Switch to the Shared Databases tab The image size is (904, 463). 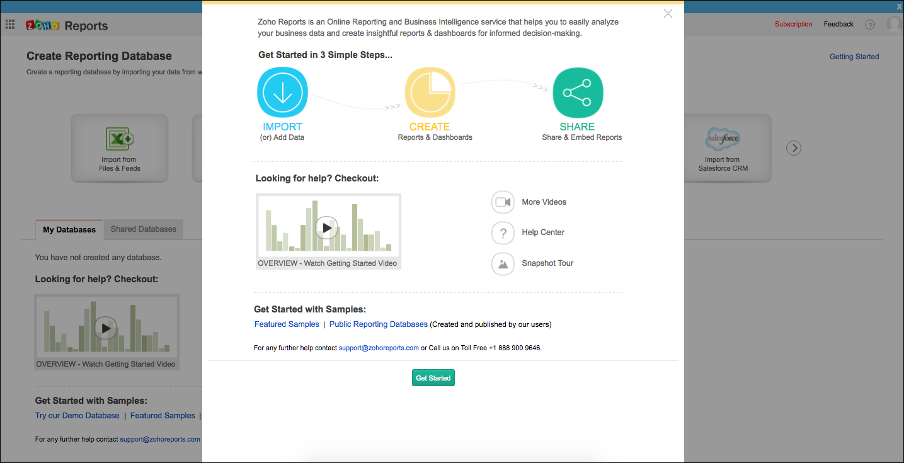tap(144, 229)
